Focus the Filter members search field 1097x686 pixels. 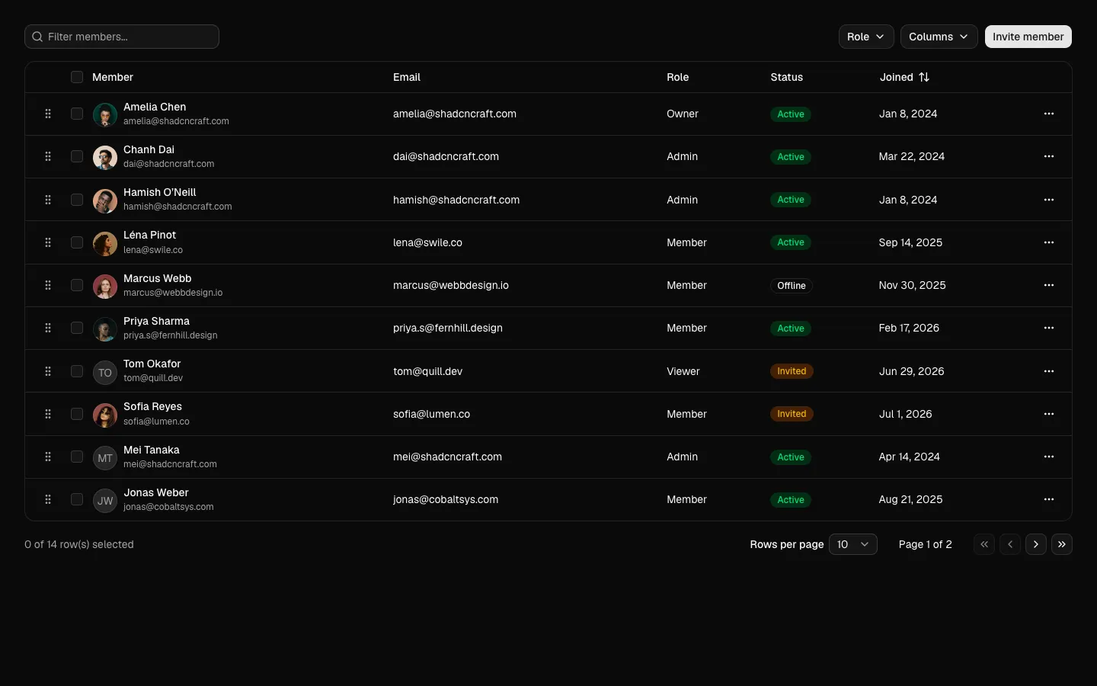(122, 37)
